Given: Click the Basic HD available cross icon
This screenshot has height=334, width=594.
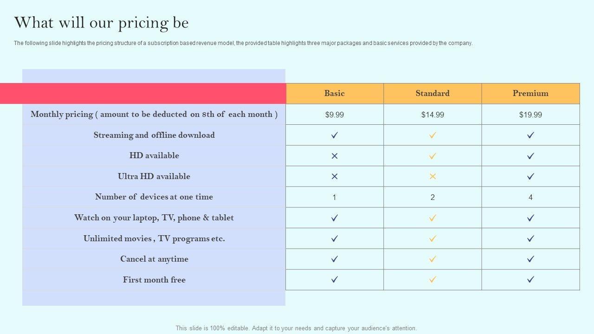Looking at the screenshot, I should click(x=335, y=156).
